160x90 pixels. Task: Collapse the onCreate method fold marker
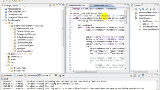pyautogui.click(x=71, y=27)
